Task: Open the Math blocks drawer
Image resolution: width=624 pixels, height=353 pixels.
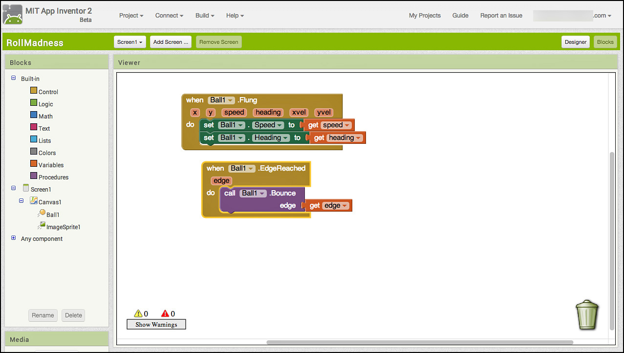Action: tap(45, 116)
